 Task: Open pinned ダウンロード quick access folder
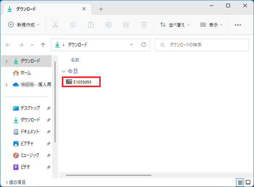[x=27, y=120]
